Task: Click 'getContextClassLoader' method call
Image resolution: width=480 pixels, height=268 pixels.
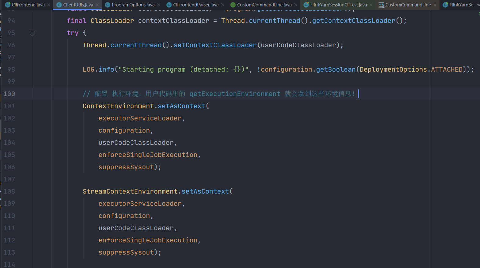Action: (x=354, y=21)
